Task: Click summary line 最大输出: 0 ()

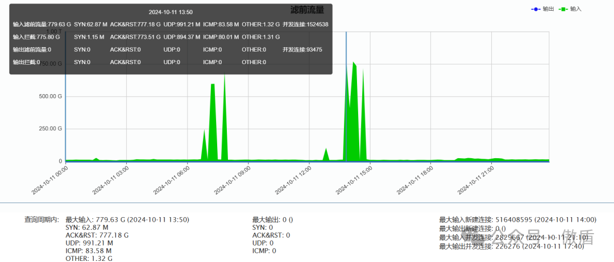Action: point(272,219)
